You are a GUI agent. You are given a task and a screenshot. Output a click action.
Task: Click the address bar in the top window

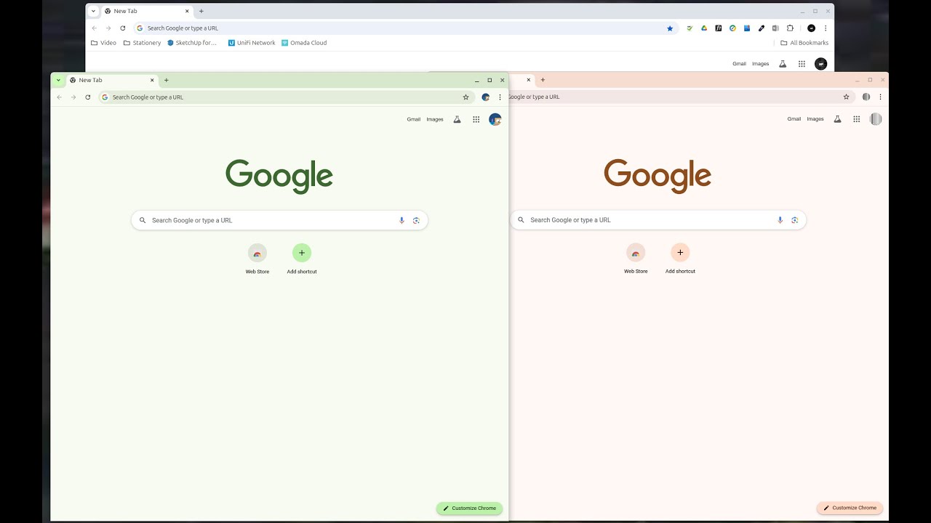pyautogui.click(x=406, y=28)
